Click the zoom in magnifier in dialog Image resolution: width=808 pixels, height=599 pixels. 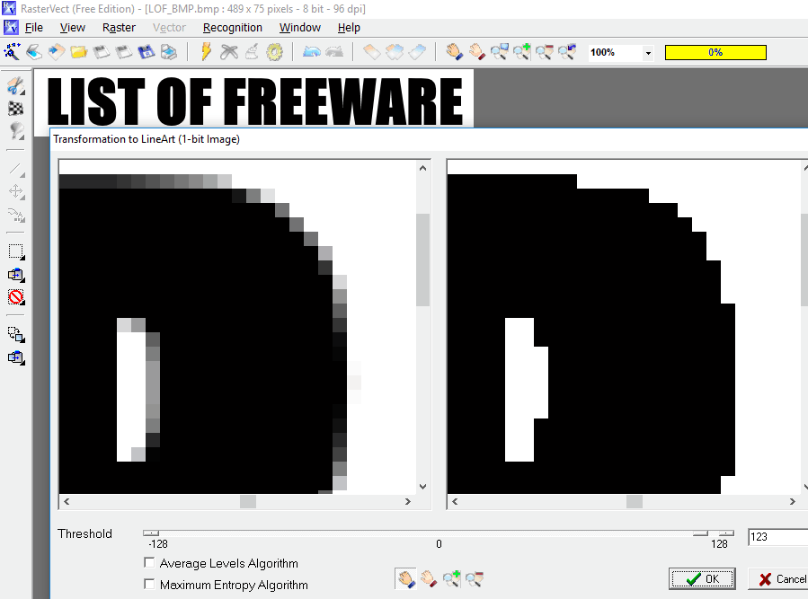451,579
